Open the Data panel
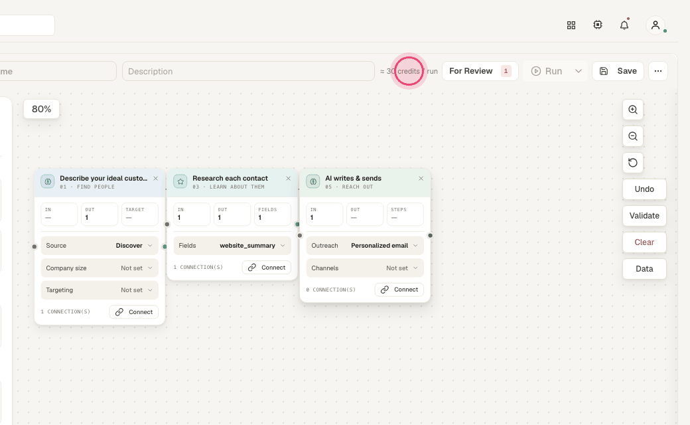 pyautogui.click(x=644, y=269)
